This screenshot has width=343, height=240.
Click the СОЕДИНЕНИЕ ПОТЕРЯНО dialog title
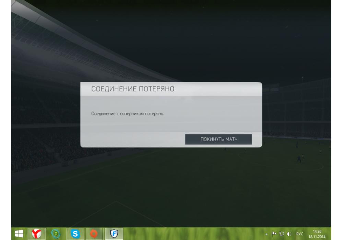click(133, 89)
